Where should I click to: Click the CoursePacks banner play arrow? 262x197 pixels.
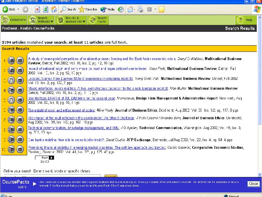(x=35, y=184)
